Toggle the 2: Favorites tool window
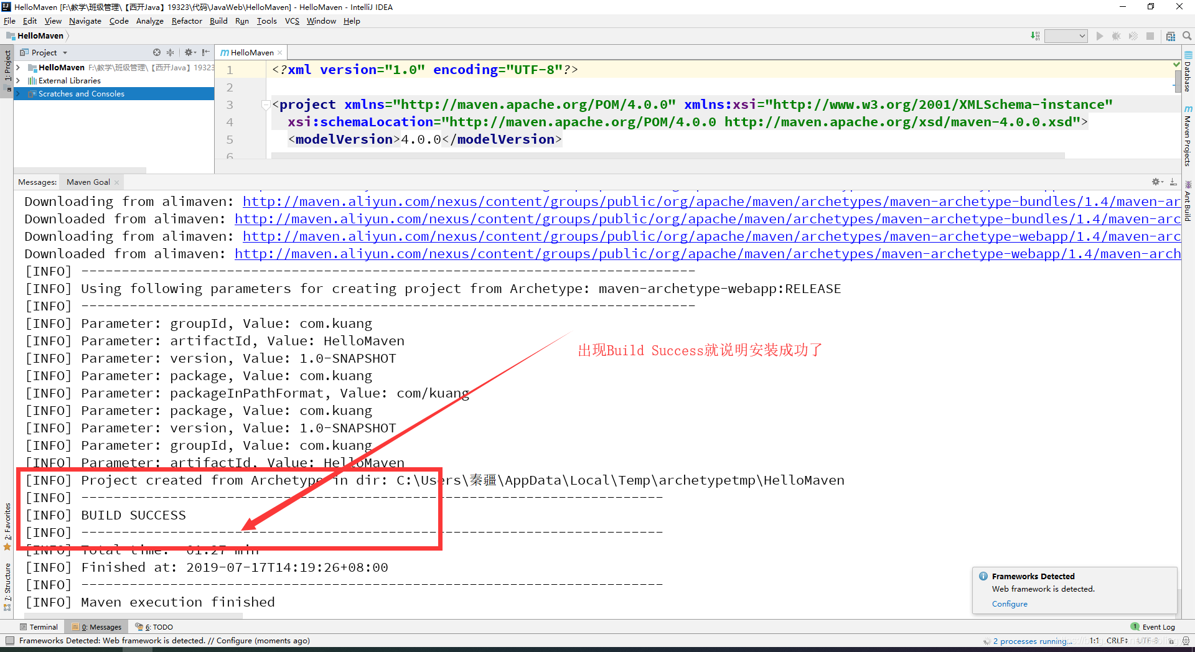Image resolution: width=1195 pixels, height=652 pixels. (7, 526)
